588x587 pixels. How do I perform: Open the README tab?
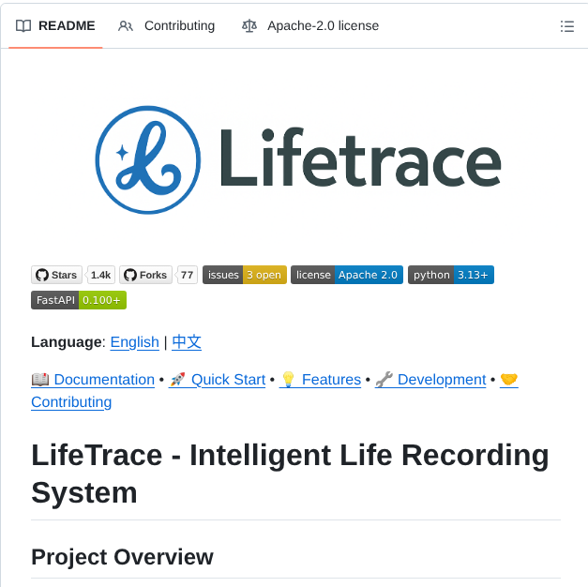click(55, 26)
